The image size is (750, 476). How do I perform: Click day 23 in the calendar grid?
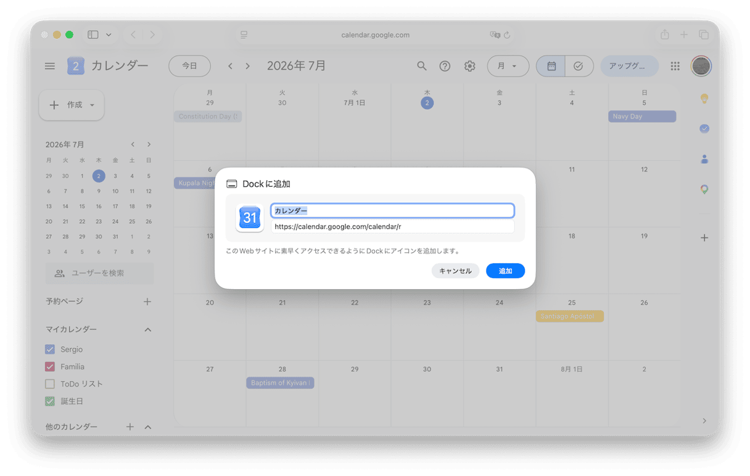click(x=427, y=303)
